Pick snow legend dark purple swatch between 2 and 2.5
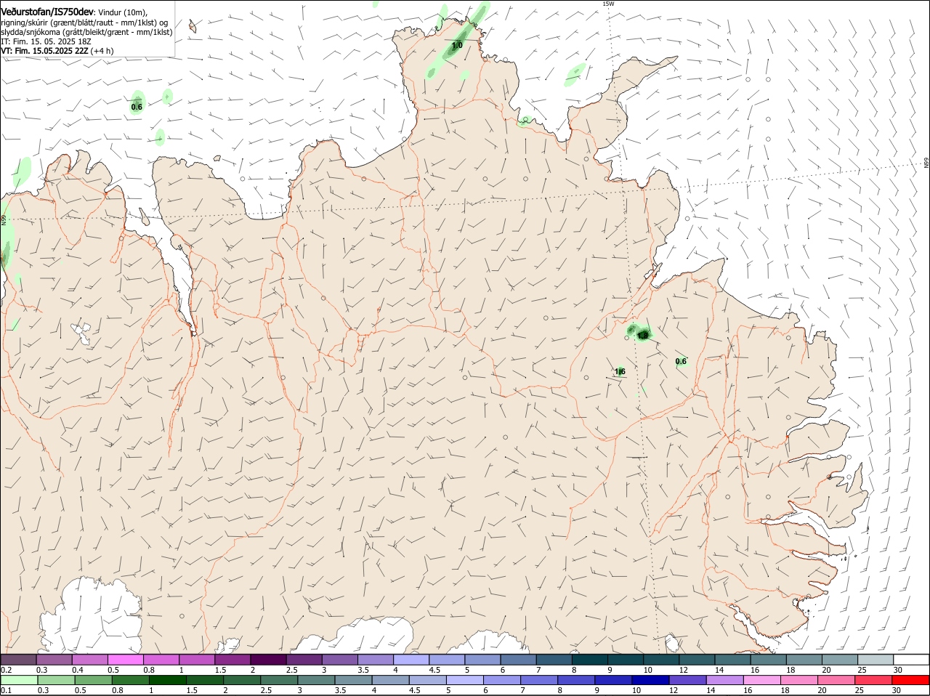This screenshot has height=696, width=930. [267, 660]
